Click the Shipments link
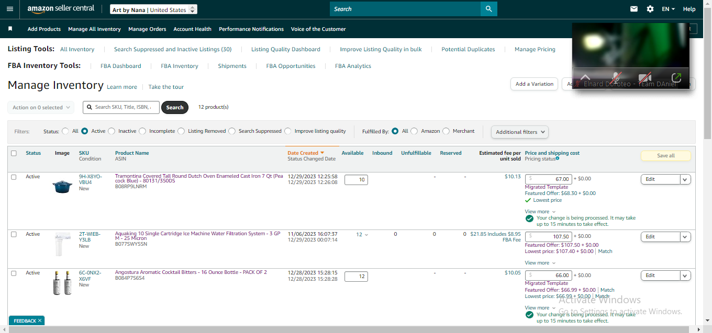The height and width of the screenshot is (333, 712). (232, 66)
